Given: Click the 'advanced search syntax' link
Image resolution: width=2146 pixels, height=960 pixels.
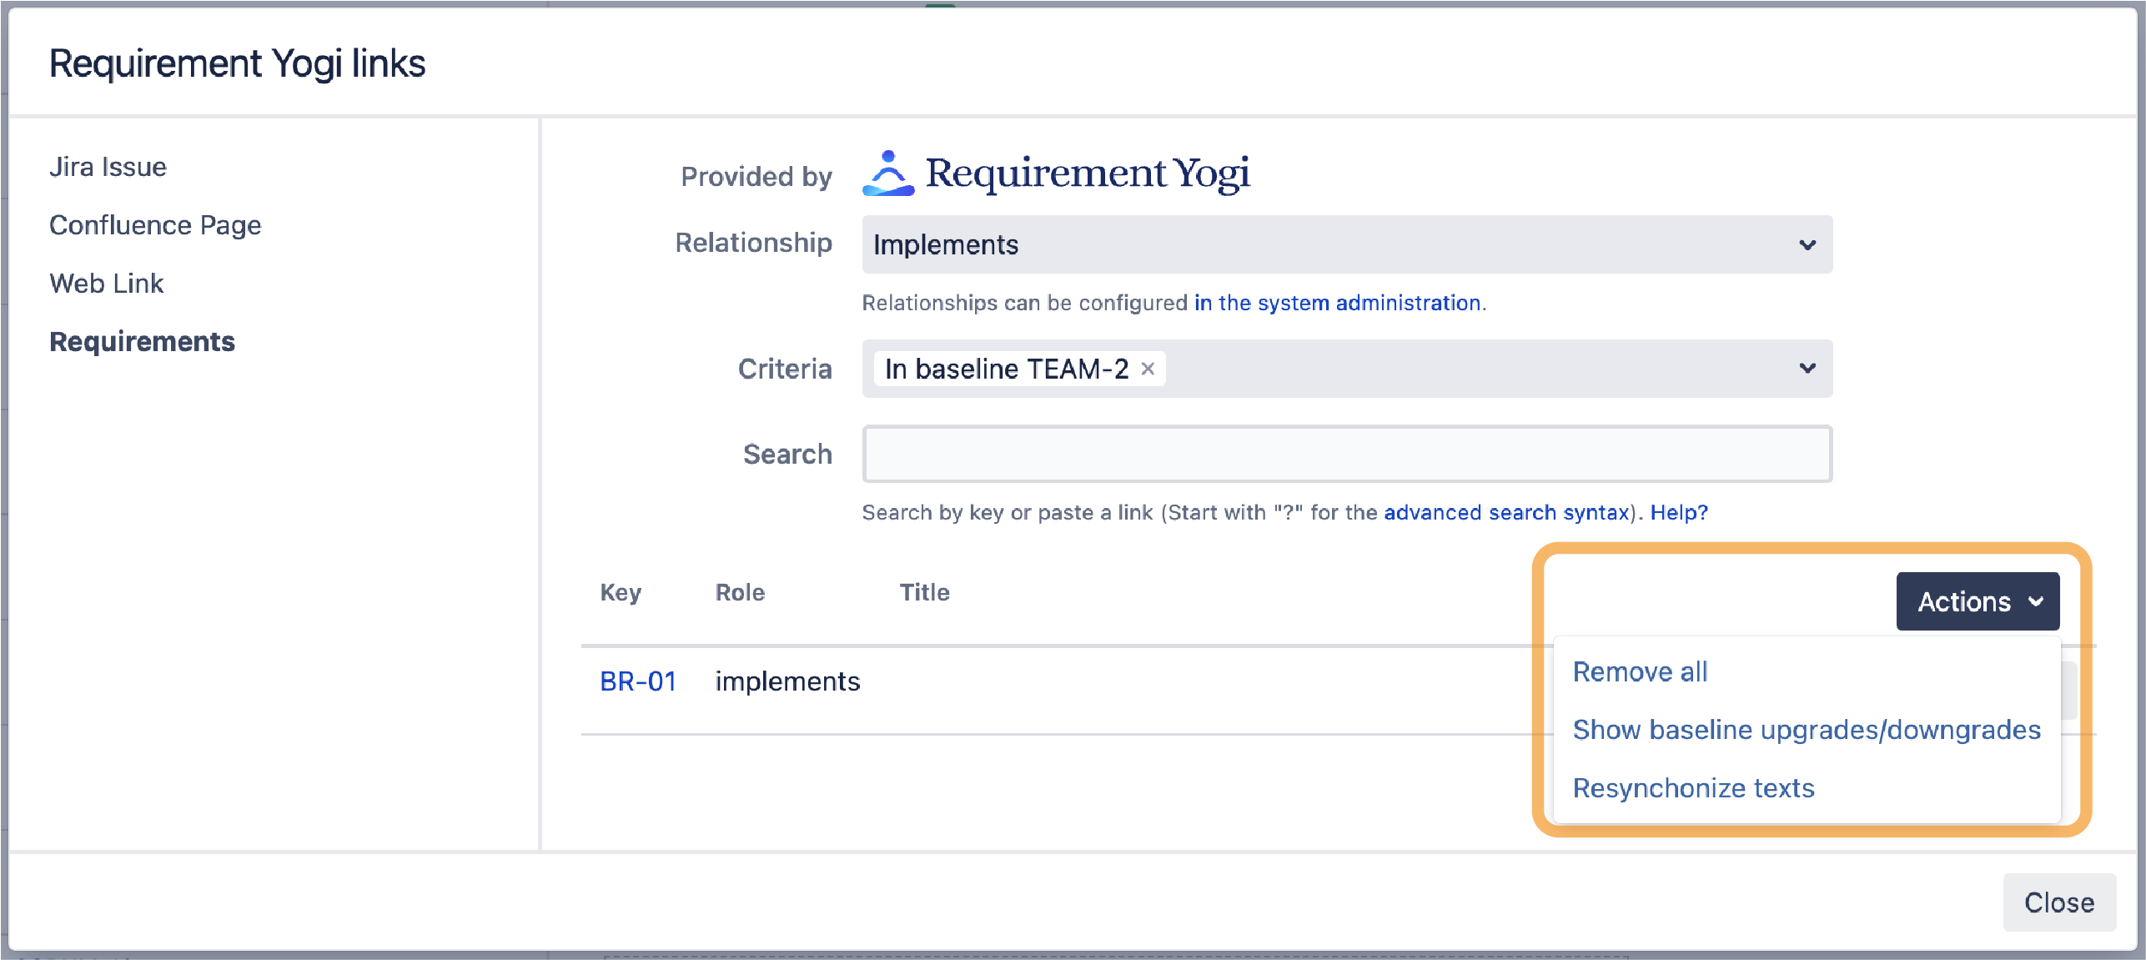Looking at the screenshot, I should pos(1509,512).
